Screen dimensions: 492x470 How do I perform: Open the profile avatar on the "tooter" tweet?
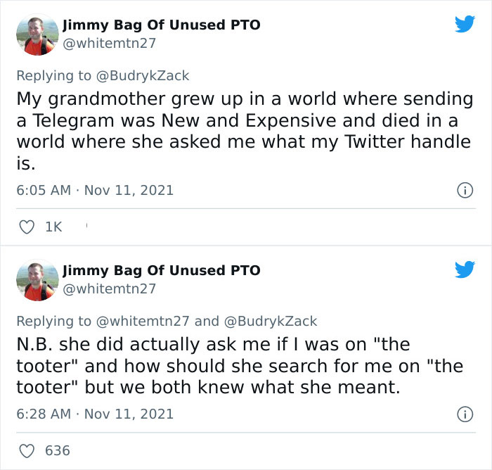[x=37, y=279]
